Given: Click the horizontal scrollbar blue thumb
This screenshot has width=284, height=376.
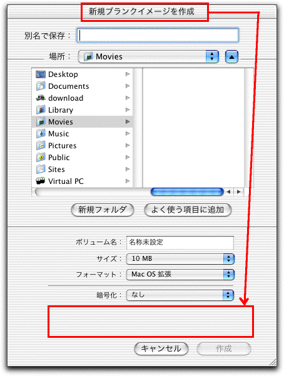Looking at the screenshot, I should pyautogui.click(x=187, y=191).
